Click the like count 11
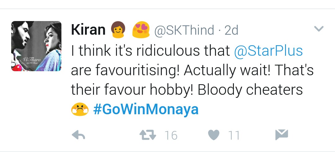This screenshot has width=335, height=152. click(x=234, y=135)
